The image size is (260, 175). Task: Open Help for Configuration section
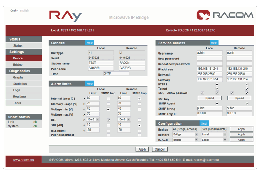click(x=204, y=123)
